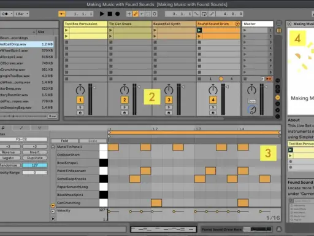Toggle the Punch-Out switch icon

click(x=212, y=14)
